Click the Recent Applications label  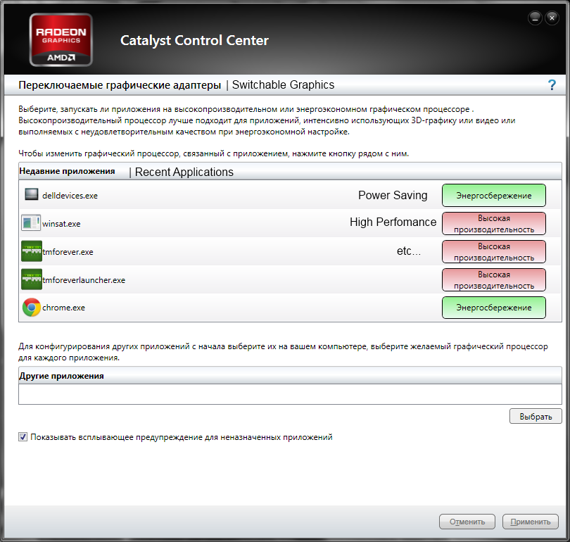click(x=184, y=172)
